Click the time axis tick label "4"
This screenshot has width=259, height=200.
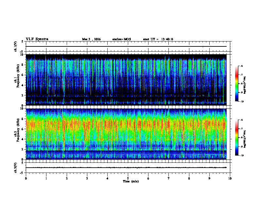(x=108, y=178)
